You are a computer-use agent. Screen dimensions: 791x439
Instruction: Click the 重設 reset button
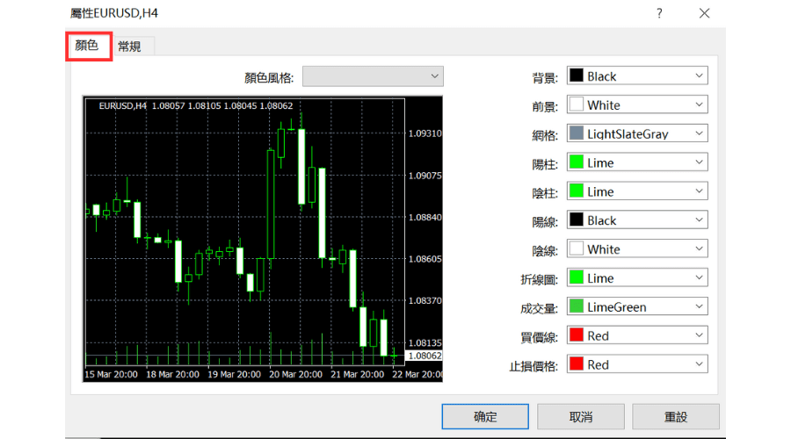pyautogui.click(x=675, y=416)
